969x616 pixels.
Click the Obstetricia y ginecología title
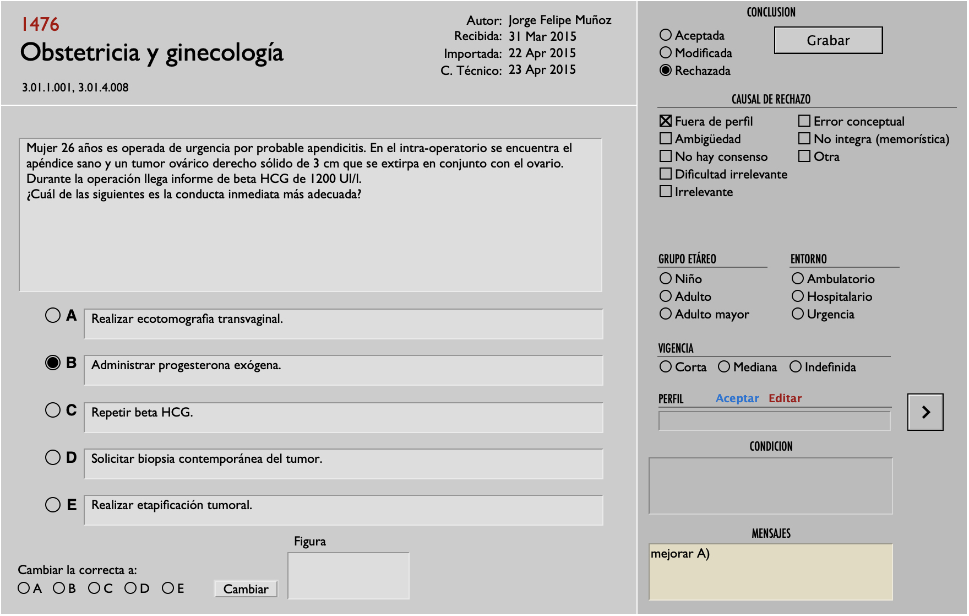coord(152,53)
